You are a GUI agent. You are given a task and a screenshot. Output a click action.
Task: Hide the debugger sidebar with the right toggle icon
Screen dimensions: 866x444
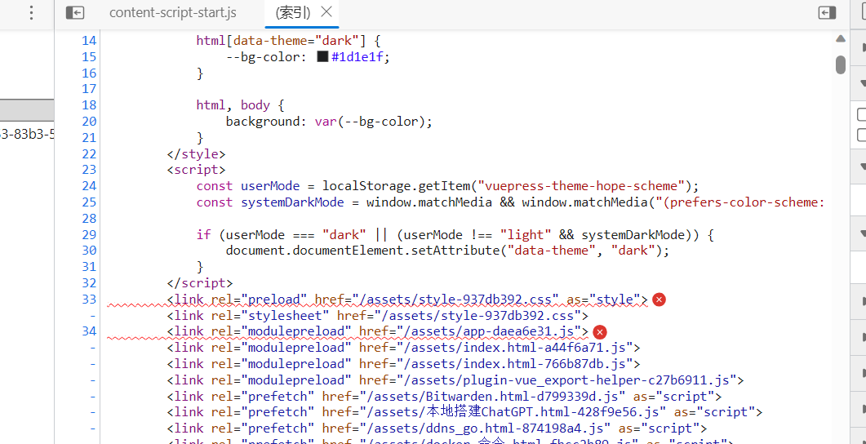tap(827, 13)
